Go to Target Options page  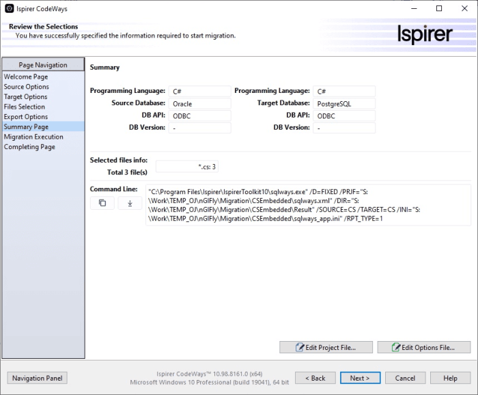(26, 97)
